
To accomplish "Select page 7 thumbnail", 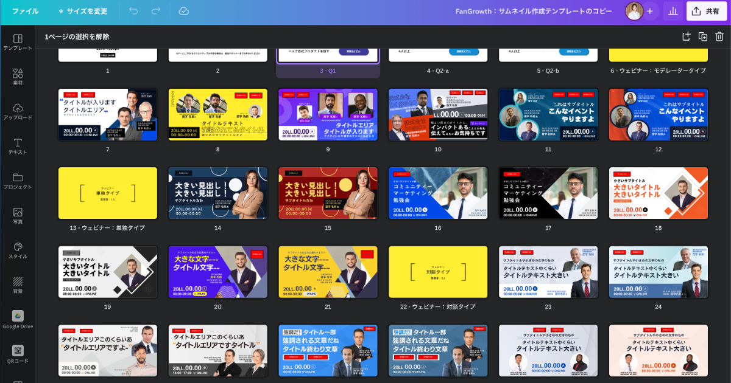I will (108, 115).
